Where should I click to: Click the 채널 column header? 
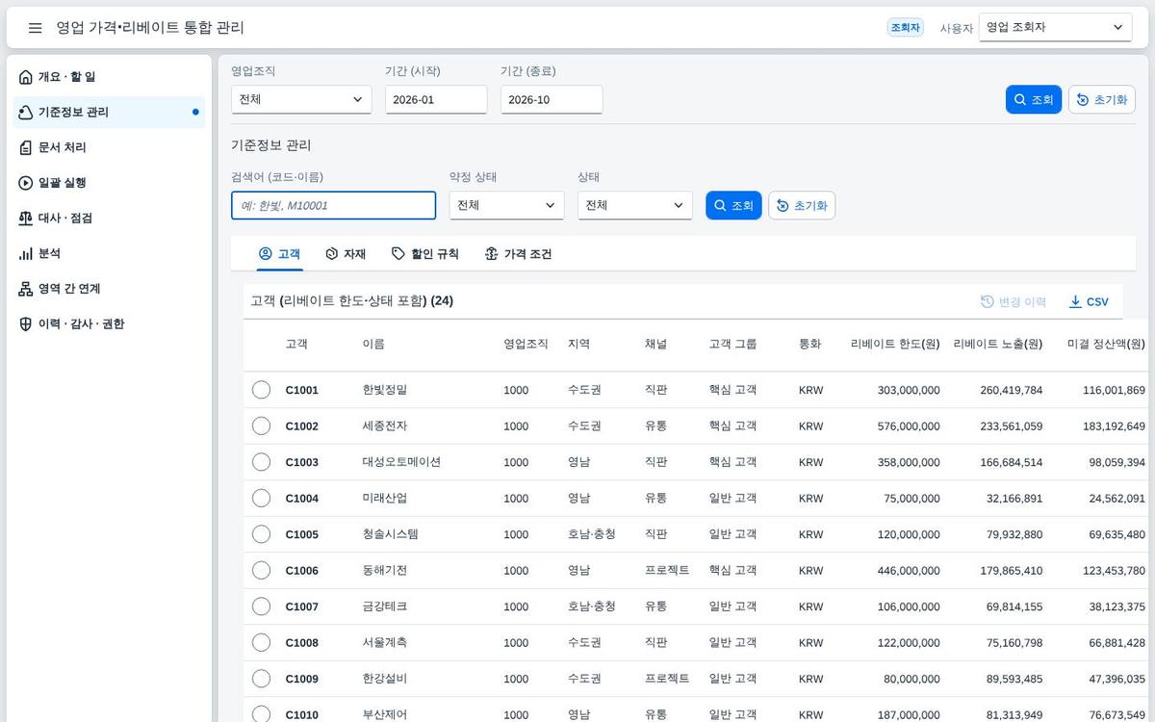coord(655,345)
